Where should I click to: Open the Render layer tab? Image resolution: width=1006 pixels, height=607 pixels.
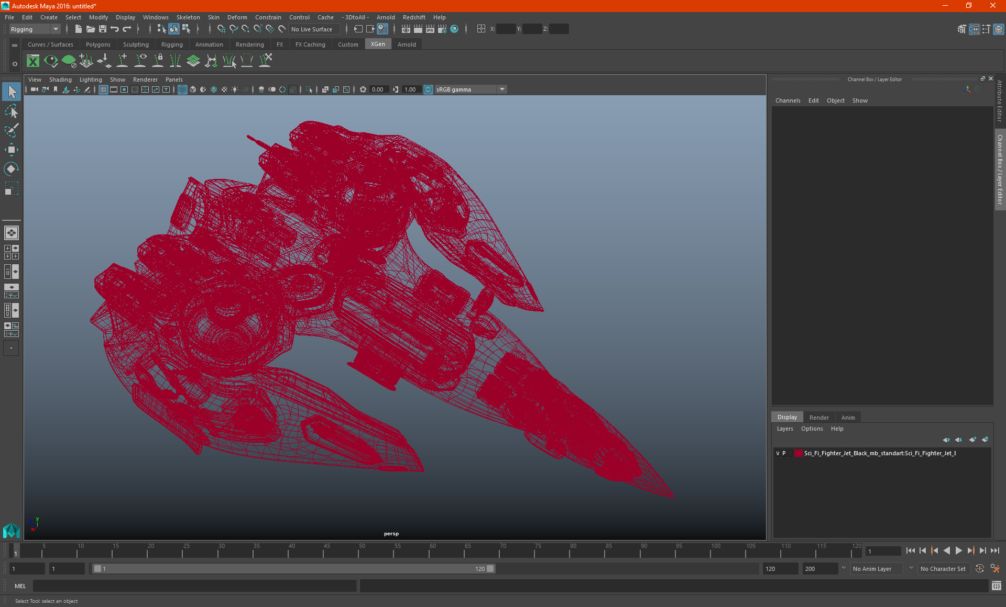tap(818, 417)
